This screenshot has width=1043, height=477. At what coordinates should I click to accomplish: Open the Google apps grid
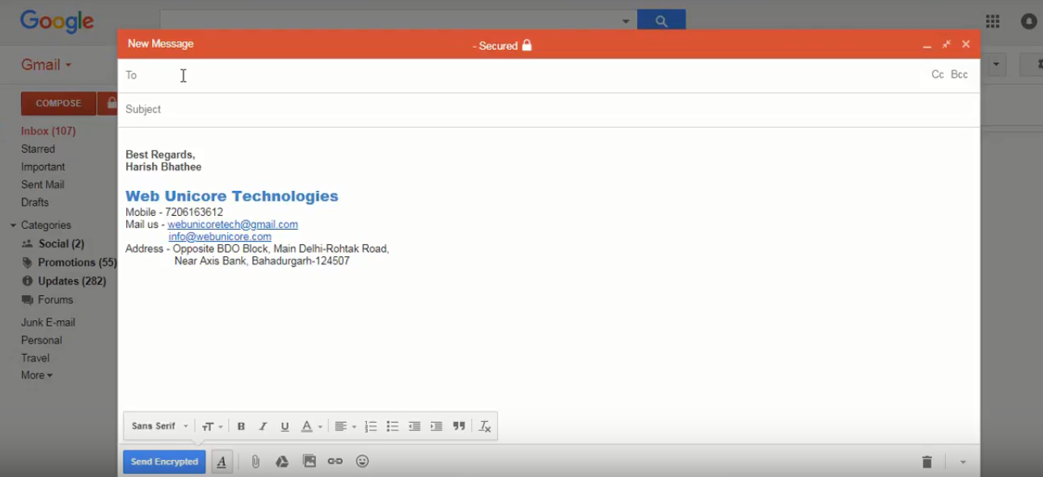coord(993,22)
